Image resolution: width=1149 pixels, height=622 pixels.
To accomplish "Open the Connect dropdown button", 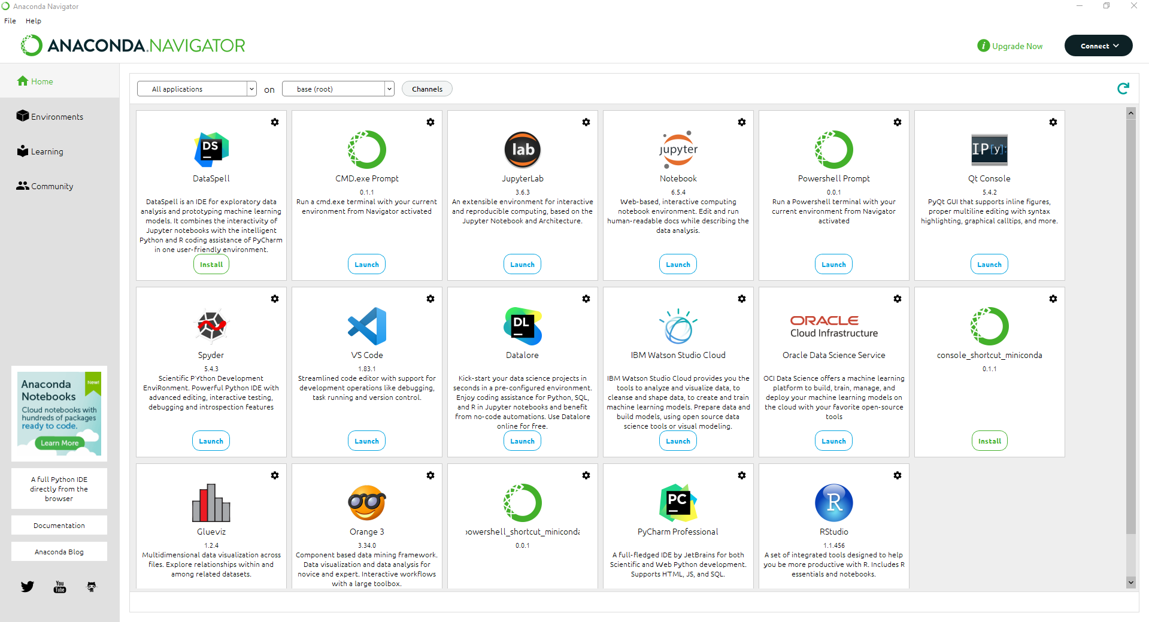I will (1098, 46).
